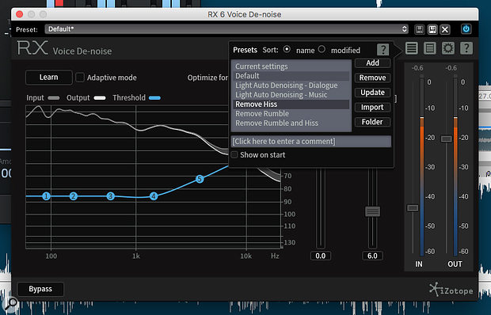Select threshold node 1

point(47,196)
